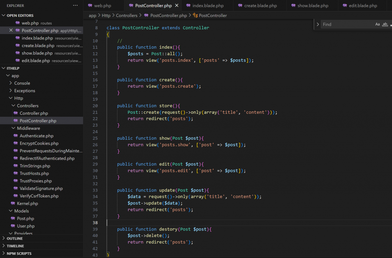
Task: Click line number 20 in gutter
Action: (95, 106)
